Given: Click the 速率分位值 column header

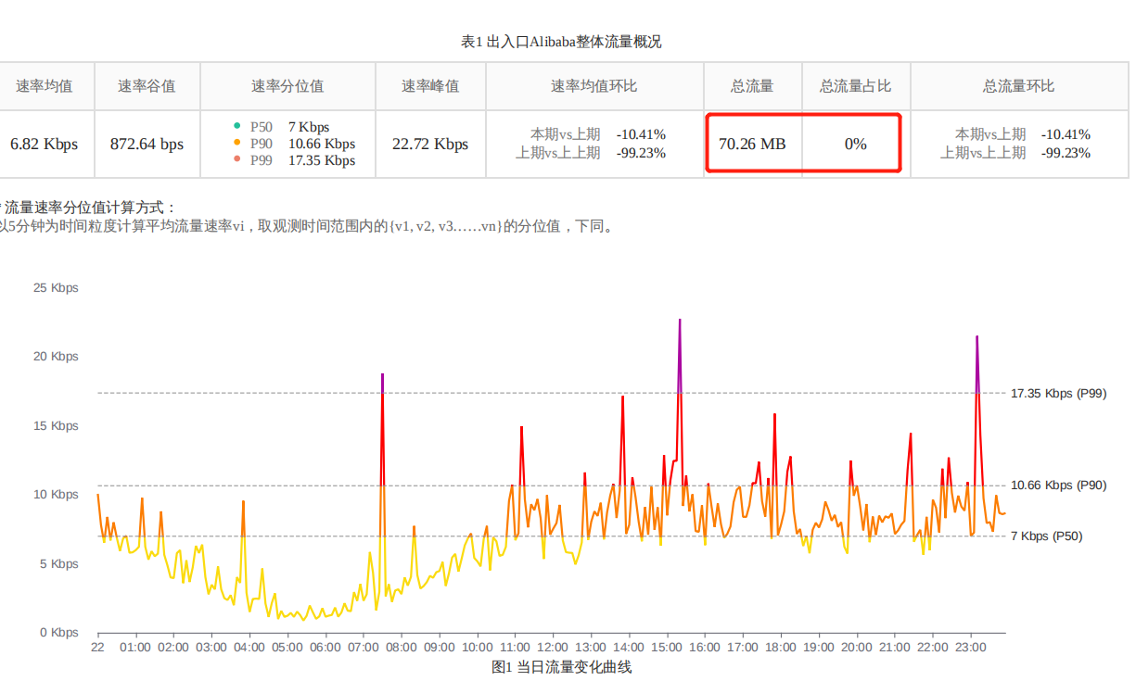Looking at the screenshot, I should point(287,86).
